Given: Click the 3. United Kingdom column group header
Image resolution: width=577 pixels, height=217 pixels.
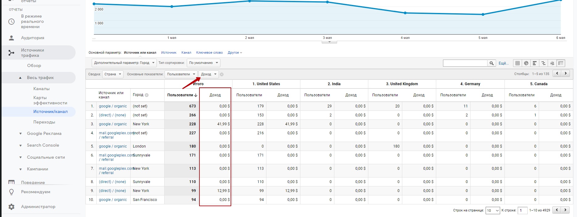Looking at the screenshot, I should (x=402, y=84).
